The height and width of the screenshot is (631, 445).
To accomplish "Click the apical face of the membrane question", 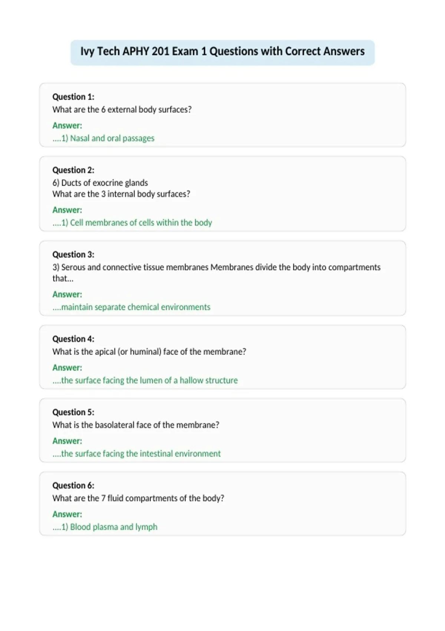I will [149, 352].
